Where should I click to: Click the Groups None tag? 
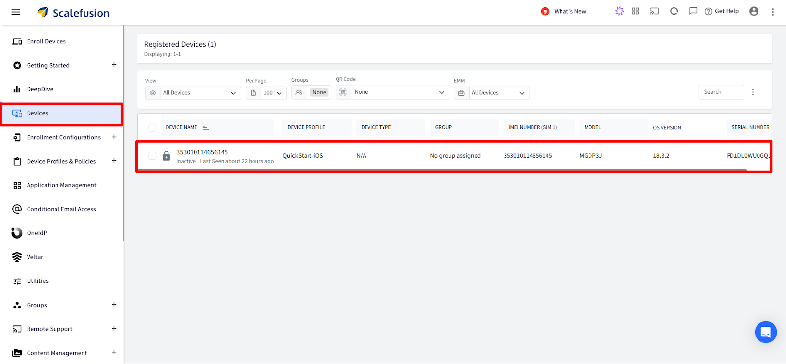click(319, 92)
